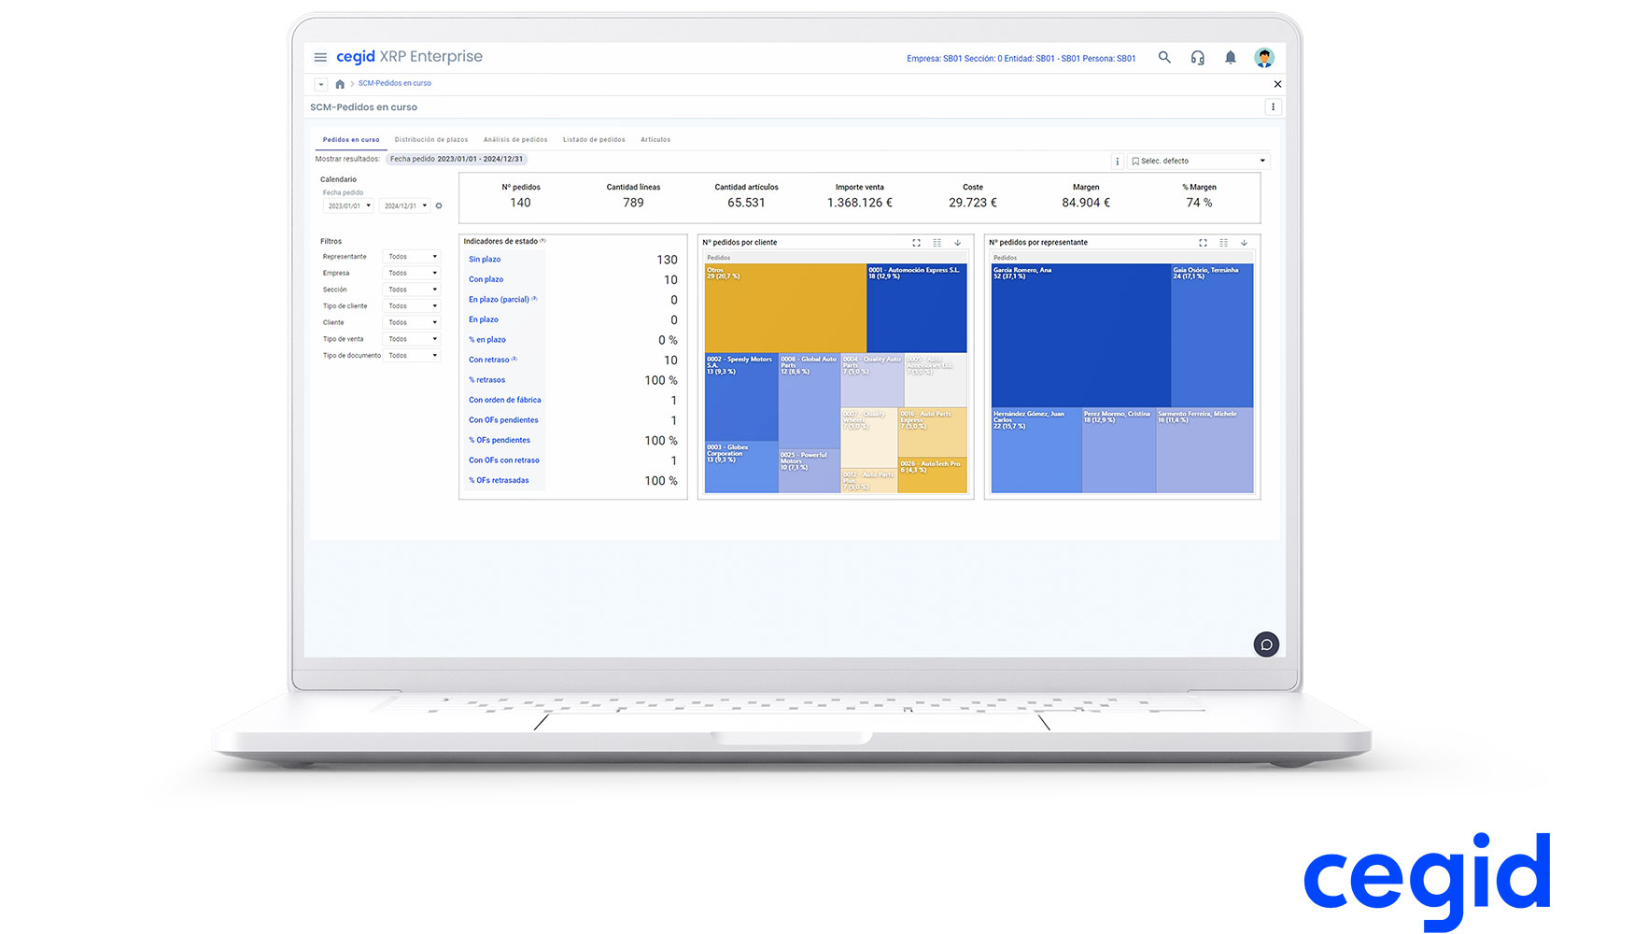Expand the Empresa filter dropdown
This screenshot has height=934, width=1634.
coord(412,273)
